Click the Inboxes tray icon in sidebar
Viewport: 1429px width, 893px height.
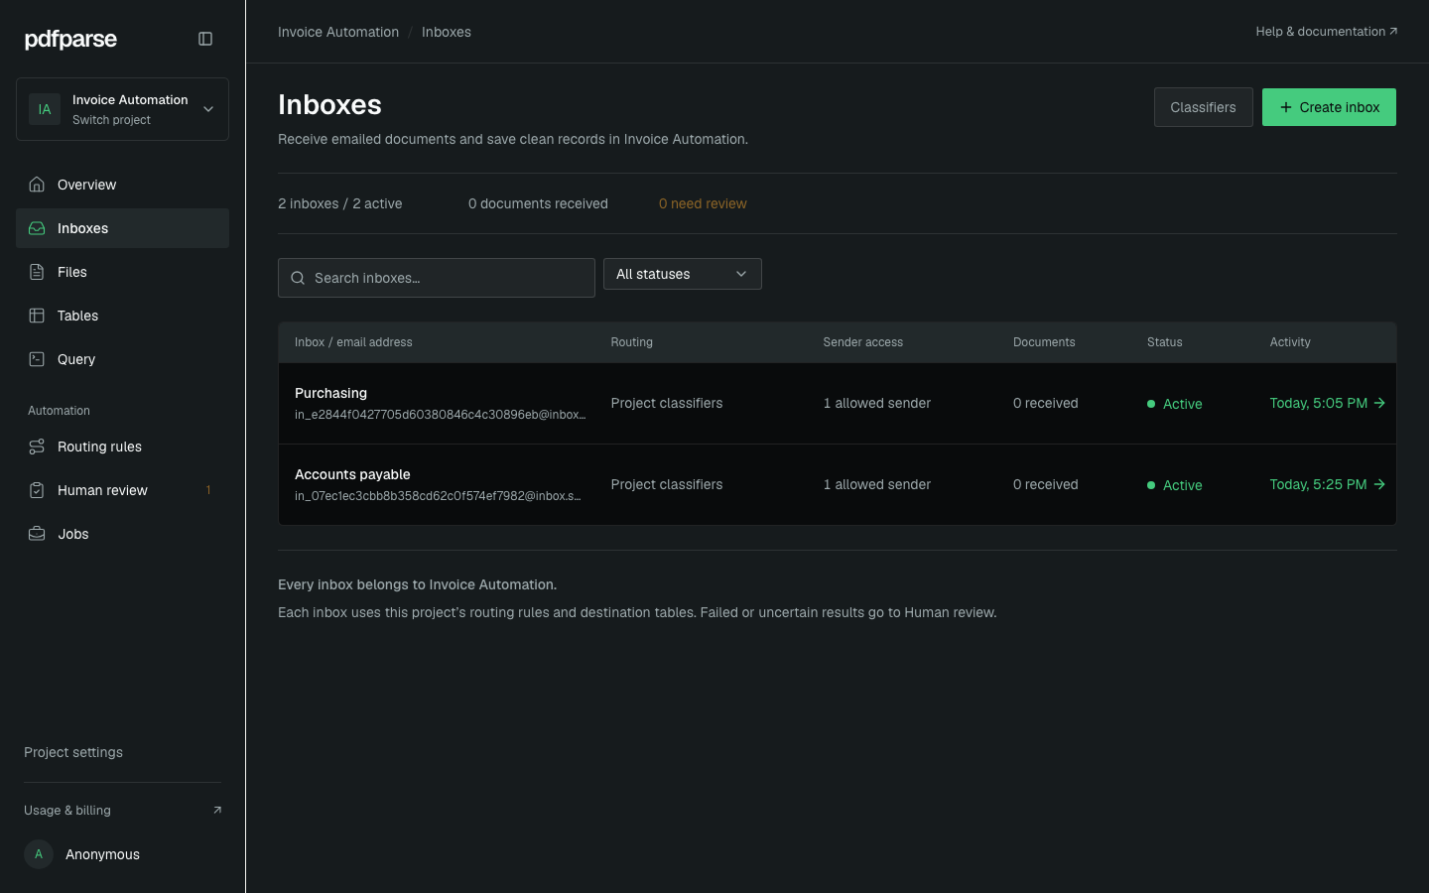37,228
